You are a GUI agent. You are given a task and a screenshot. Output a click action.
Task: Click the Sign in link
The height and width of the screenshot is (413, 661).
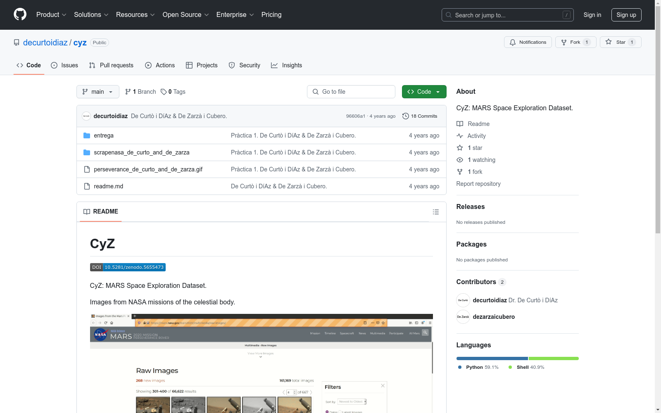592,15
